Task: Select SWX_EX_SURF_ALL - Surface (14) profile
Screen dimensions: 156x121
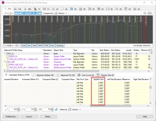Action: [x=77, y=59]
